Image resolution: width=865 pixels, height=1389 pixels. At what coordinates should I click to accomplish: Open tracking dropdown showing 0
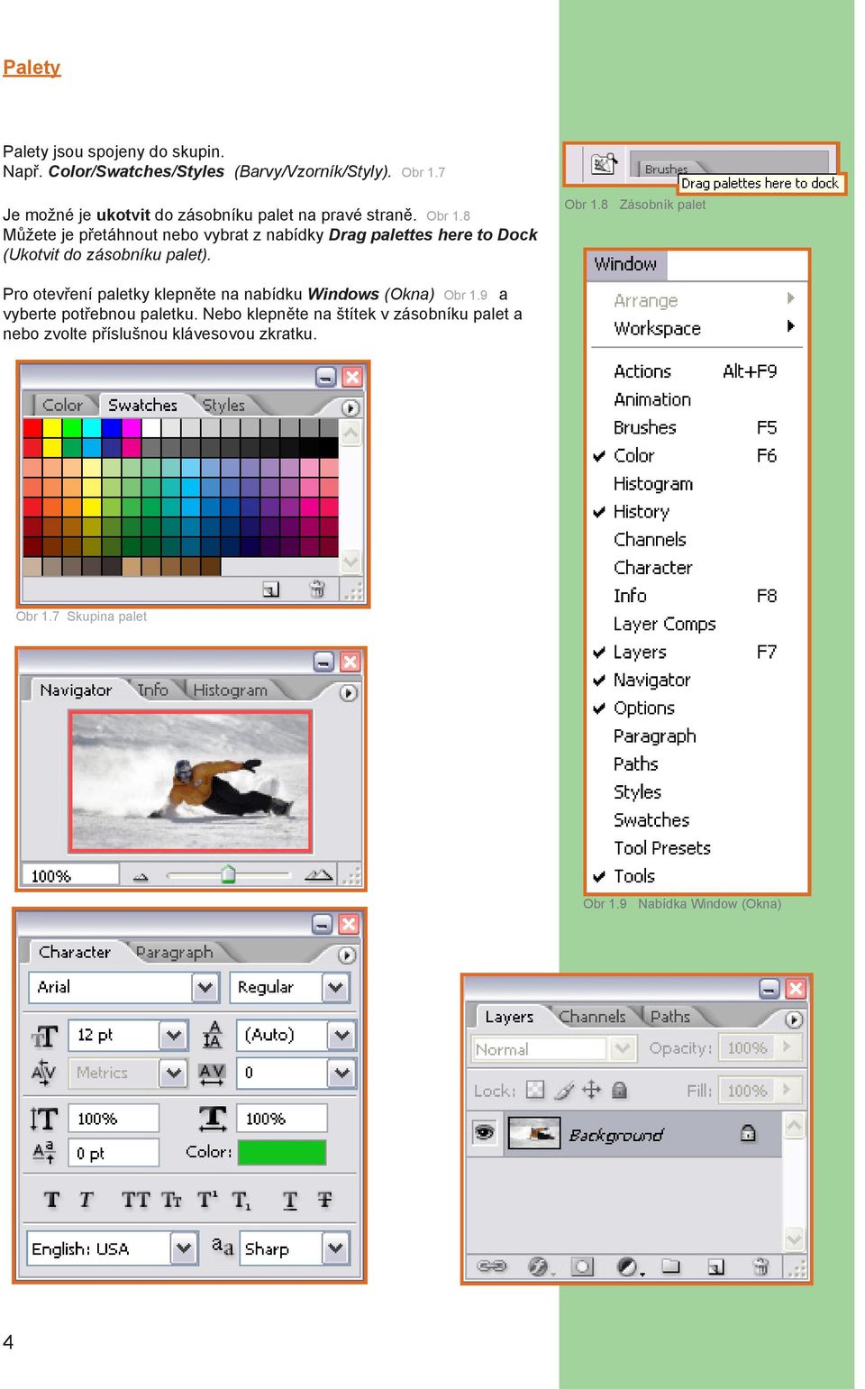(x=341, y=1073)
